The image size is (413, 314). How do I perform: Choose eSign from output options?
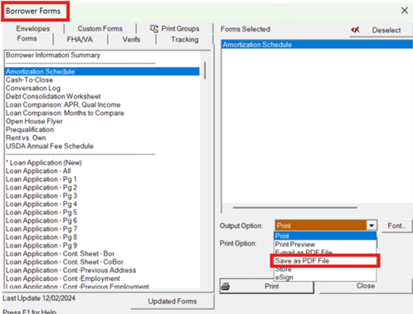325,278
